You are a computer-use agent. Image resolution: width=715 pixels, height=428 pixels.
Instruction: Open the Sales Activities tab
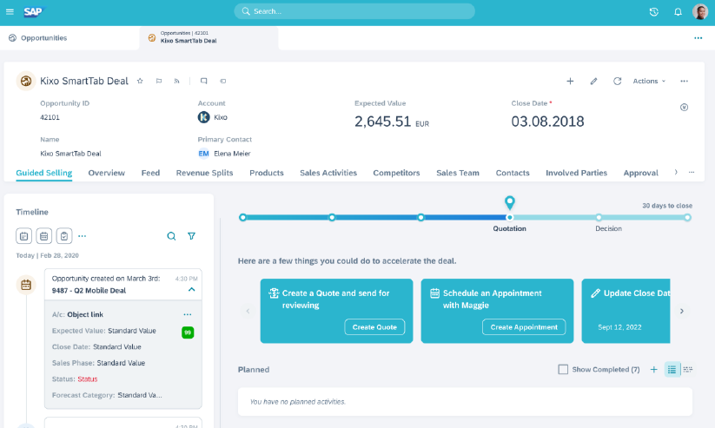pyautogui.click(x=328, y=173)
